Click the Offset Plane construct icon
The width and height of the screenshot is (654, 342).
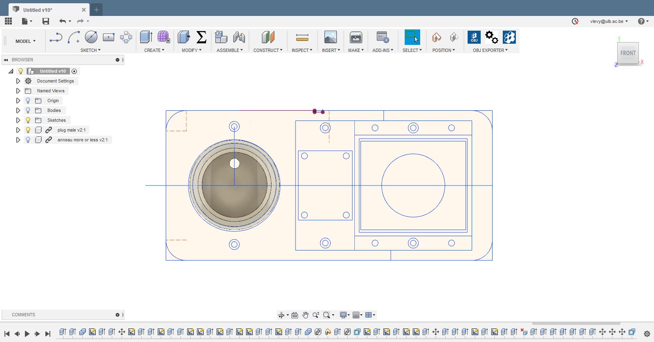(x=268, y=37)
